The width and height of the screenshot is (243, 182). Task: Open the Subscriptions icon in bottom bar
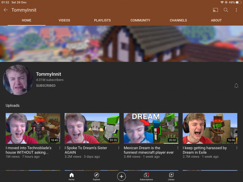pos(146,176)
